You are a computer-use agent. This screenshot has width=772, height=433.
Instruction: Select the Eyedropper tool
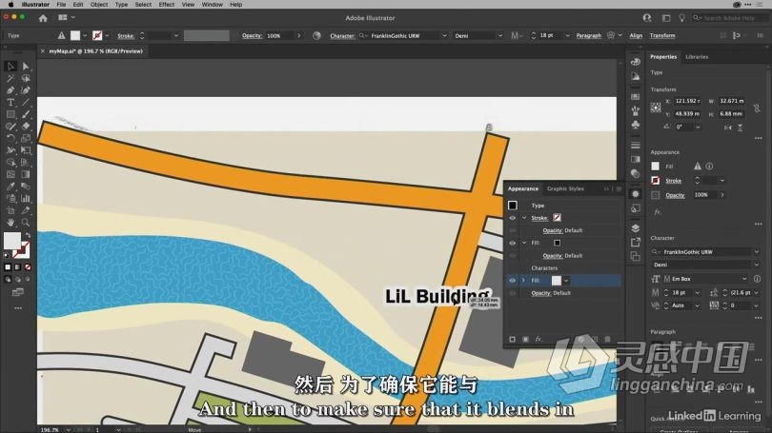tap(10, 187)
